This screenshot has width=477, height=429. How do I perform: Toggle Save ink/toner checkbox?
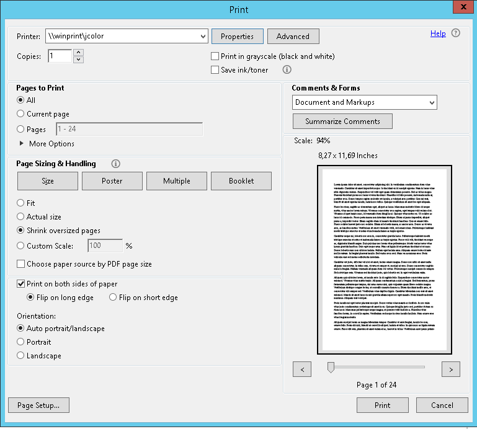point(215,70)
